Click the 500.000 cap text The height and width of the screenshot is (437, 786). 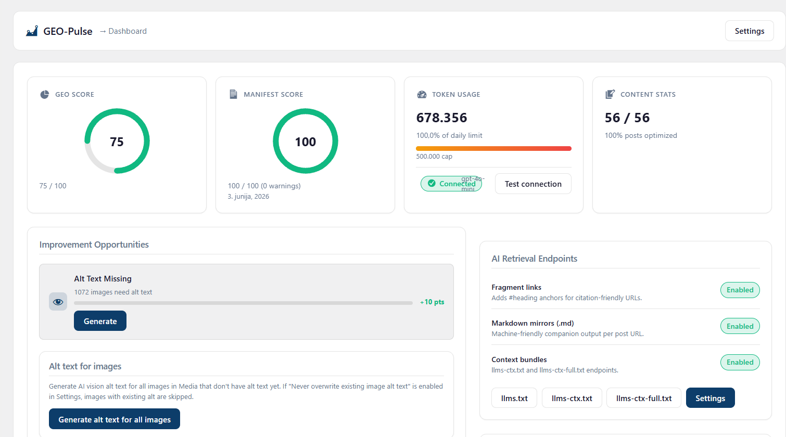point(434,156)
